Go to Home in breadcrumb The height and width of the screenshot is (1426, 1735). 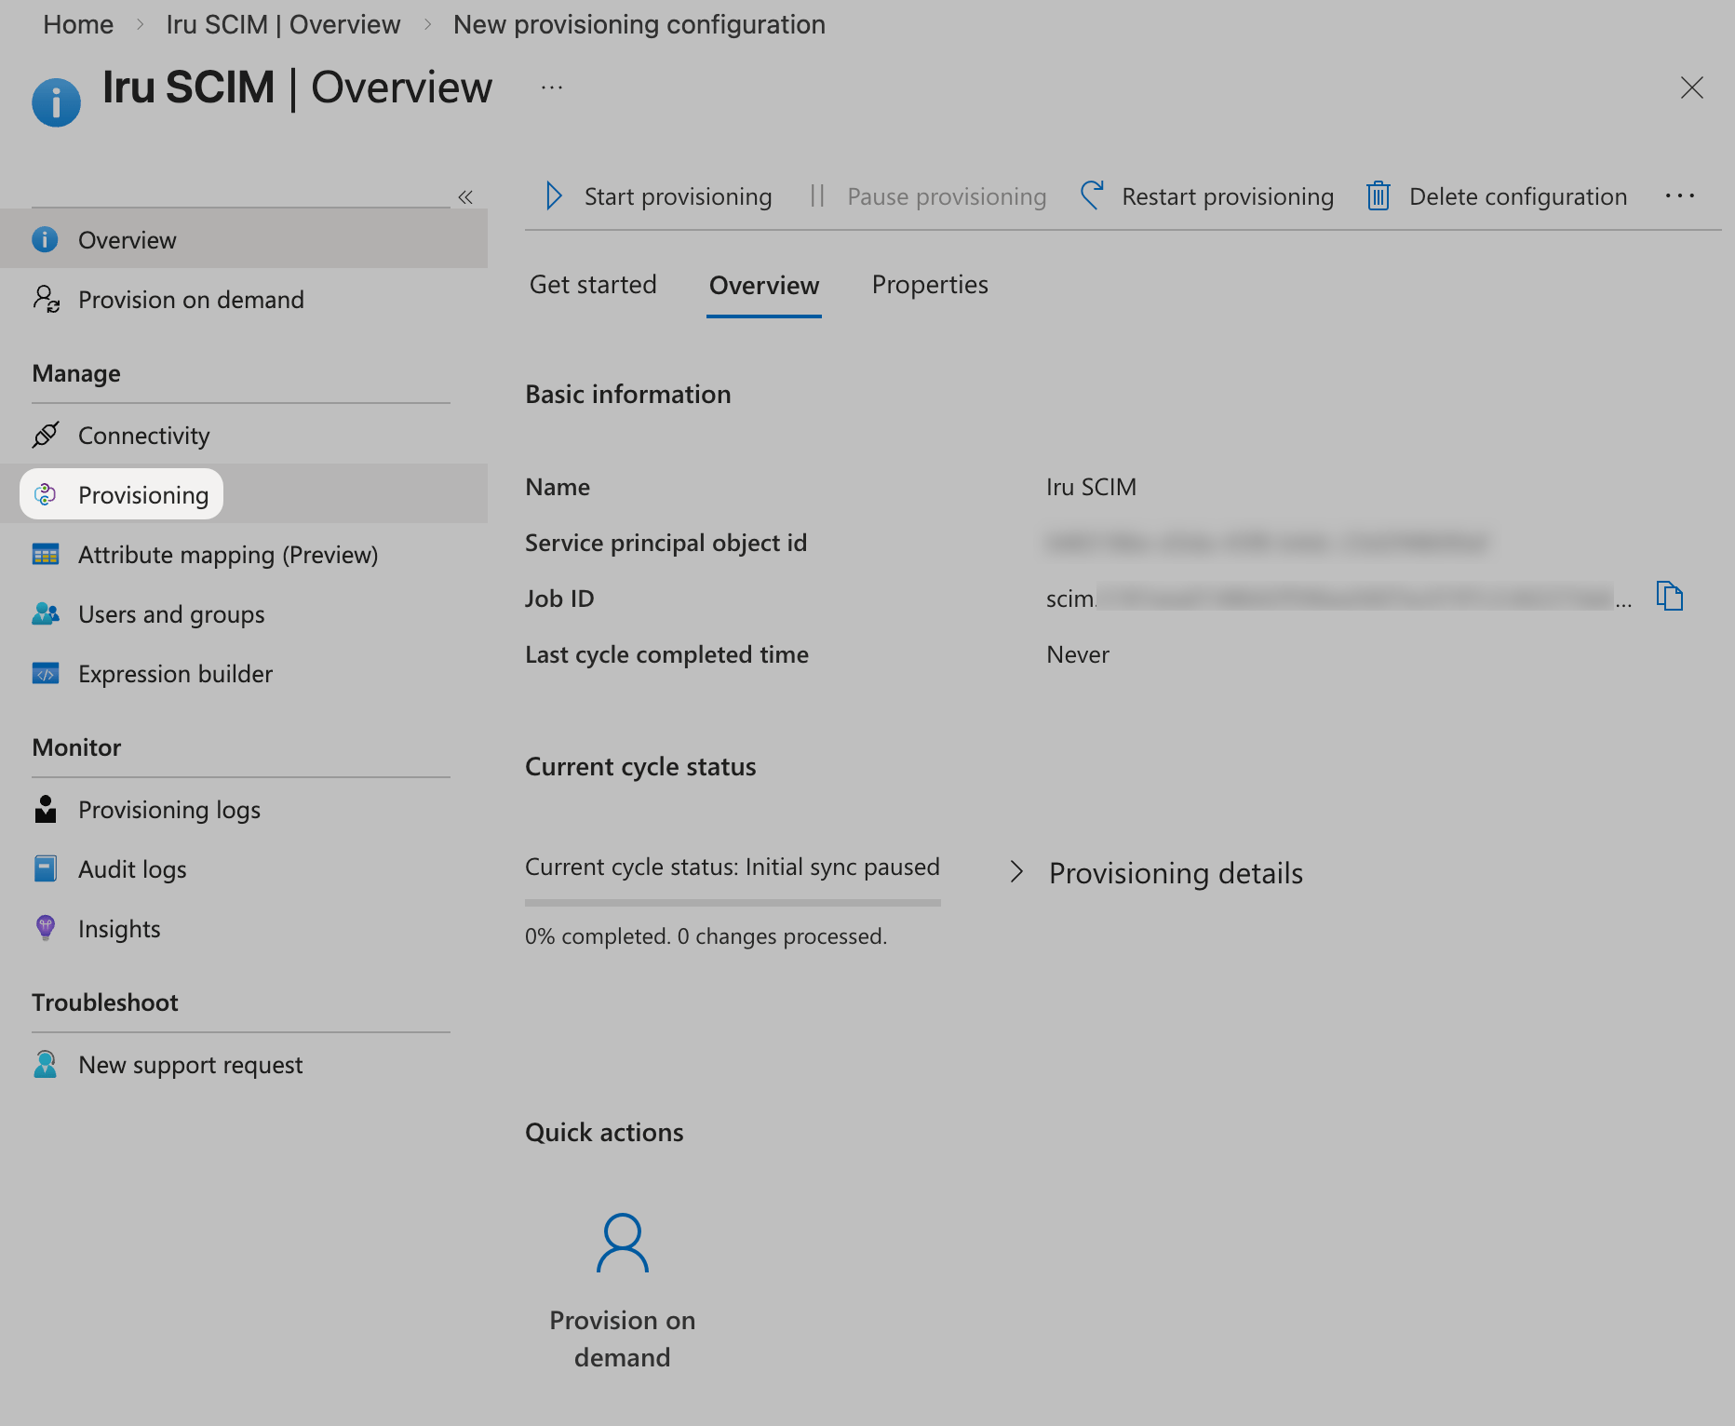tap(78, 24)
